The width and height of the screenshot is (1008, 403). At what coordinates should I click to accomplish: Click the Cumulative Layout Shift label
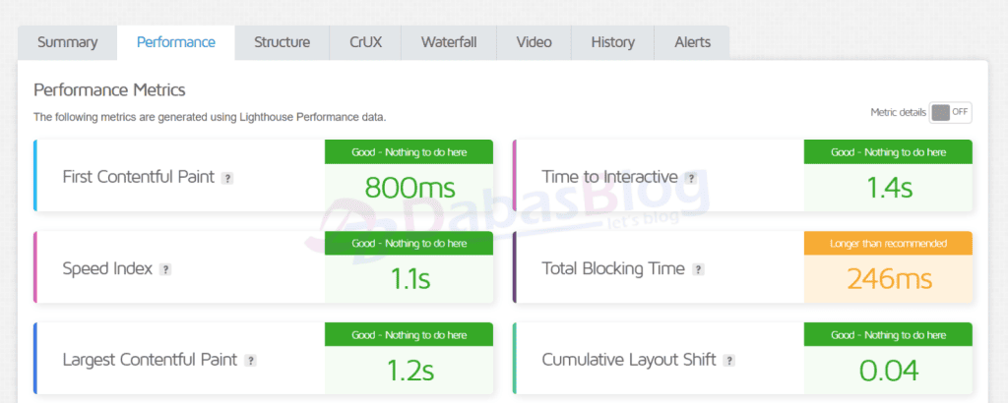point(629,360)
